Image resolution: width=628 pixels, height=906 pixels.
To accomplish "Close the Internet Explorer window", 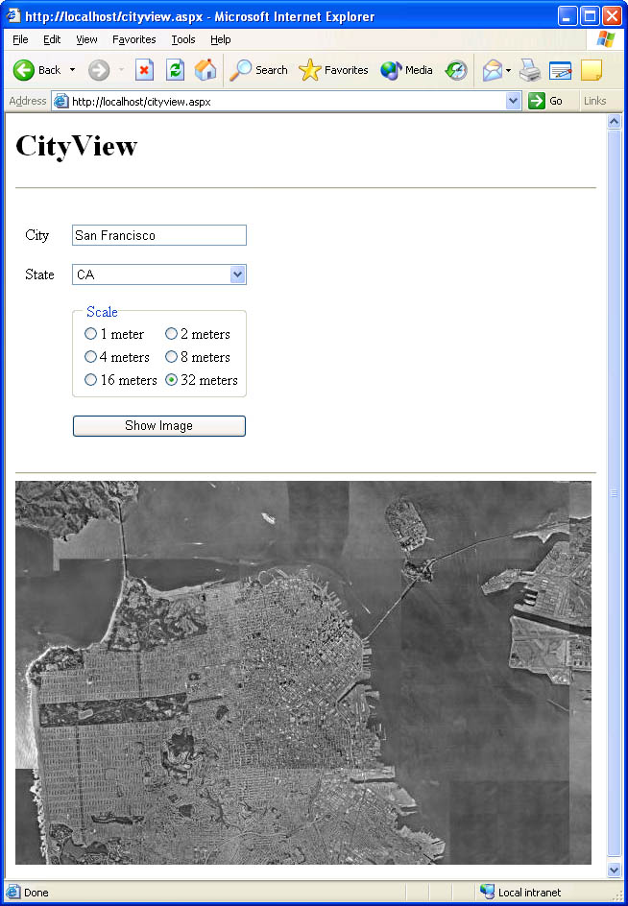I will 612,15.
